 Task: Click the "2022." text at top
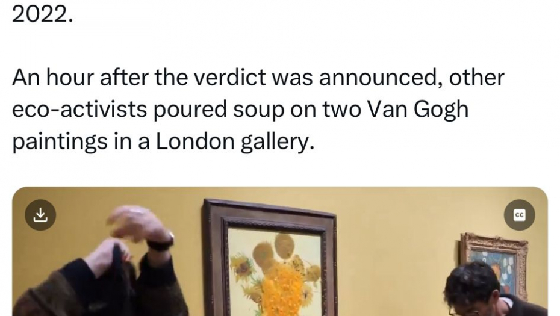tap(43, 15)
